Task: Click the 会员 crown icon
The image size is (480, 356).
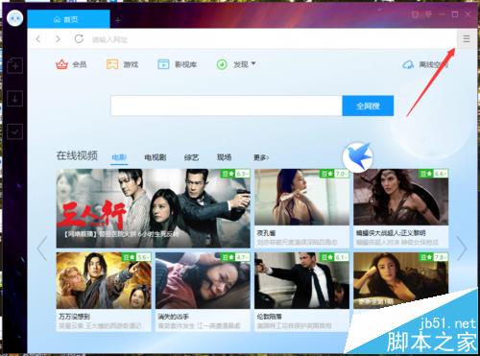Action: click(61, 64)
